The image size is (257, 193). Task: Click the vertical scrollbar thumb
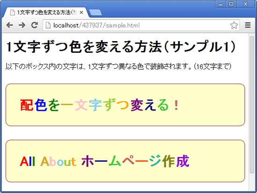click(x=251, y=104)
